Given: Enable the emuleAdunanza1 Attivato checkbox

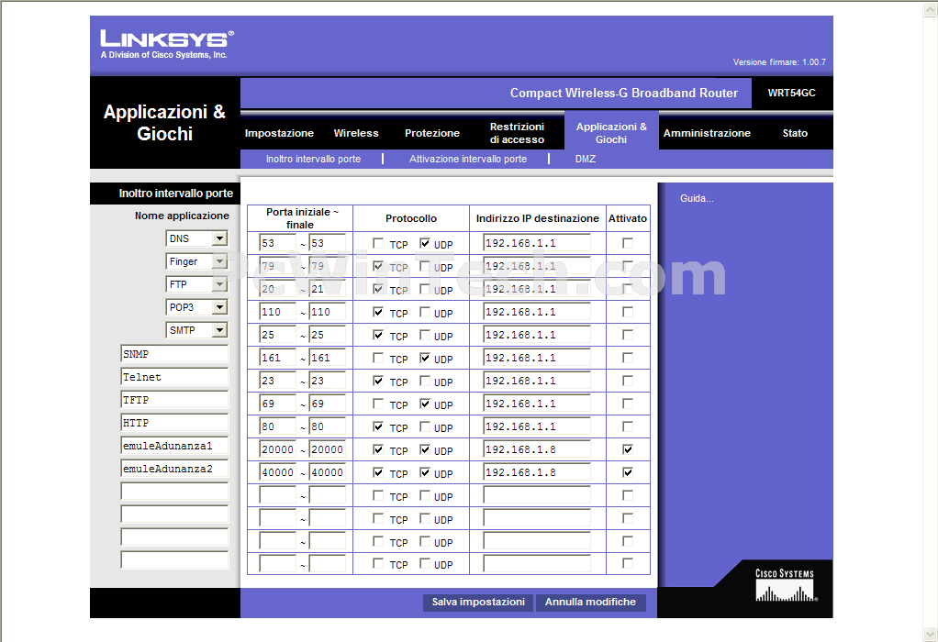Looking at the screenshot, I should (628, 449).
